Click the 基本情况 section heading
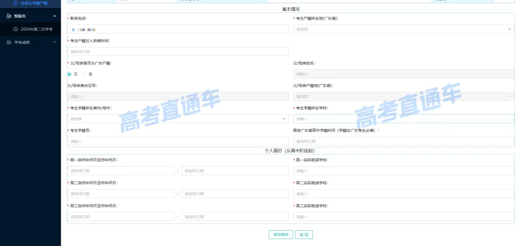Viewport: 520px width, 246px height. click(290, 9)
